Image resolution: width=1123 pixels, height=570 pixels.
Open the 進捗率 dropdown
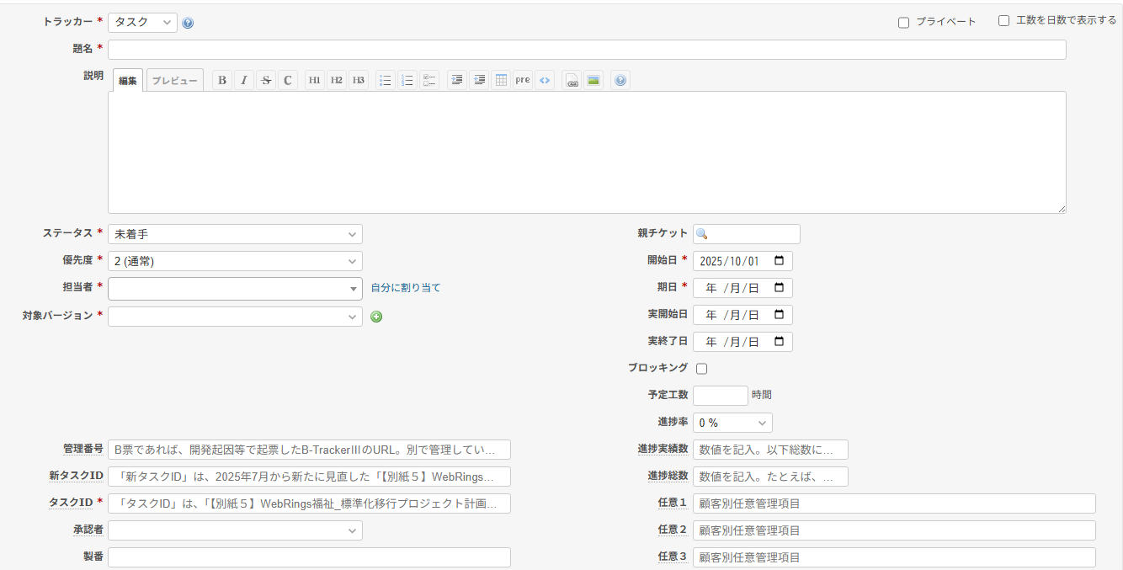(x=732, y=423)
